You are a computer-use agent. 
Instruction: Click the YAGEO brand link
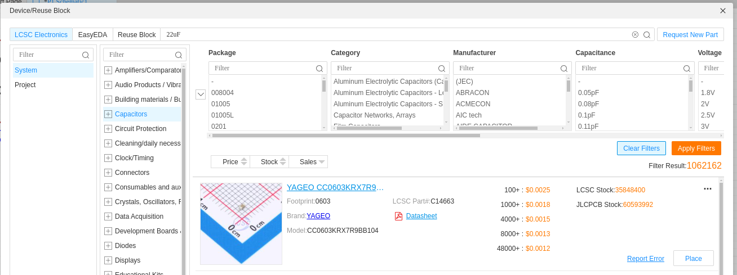(x=318, y=216)
